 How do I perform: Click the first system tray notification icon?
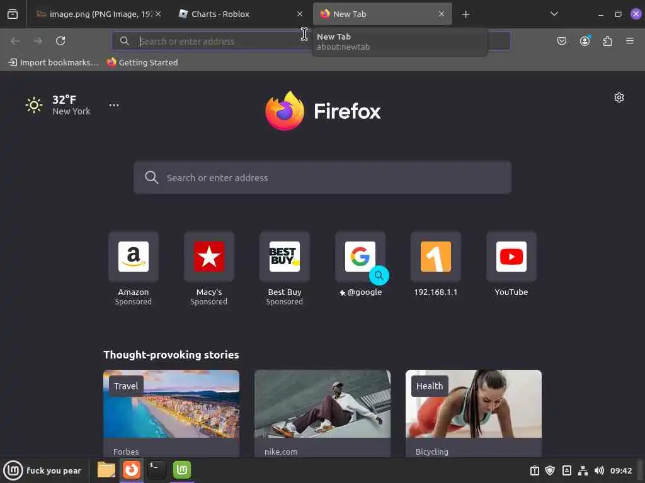(534, 470)
